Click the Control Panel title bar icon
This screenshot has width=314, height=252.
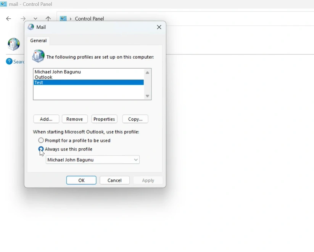point(3,4)
